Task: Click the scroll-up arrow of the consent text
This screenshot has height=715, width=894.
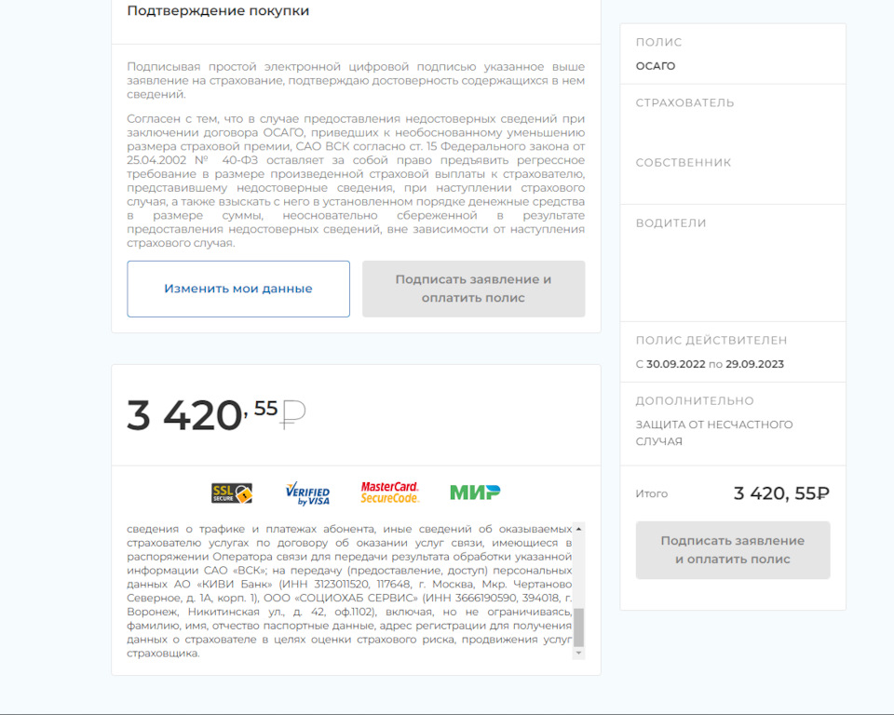Action: pos(578,529)
